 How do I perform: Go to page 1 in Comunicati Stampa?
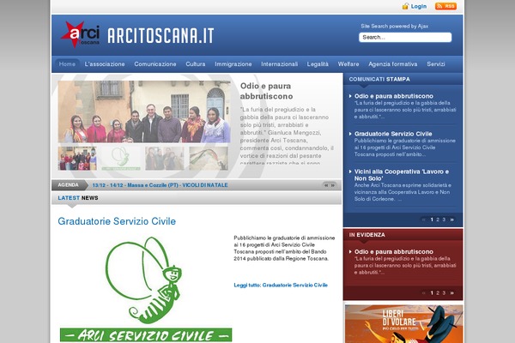432,220
